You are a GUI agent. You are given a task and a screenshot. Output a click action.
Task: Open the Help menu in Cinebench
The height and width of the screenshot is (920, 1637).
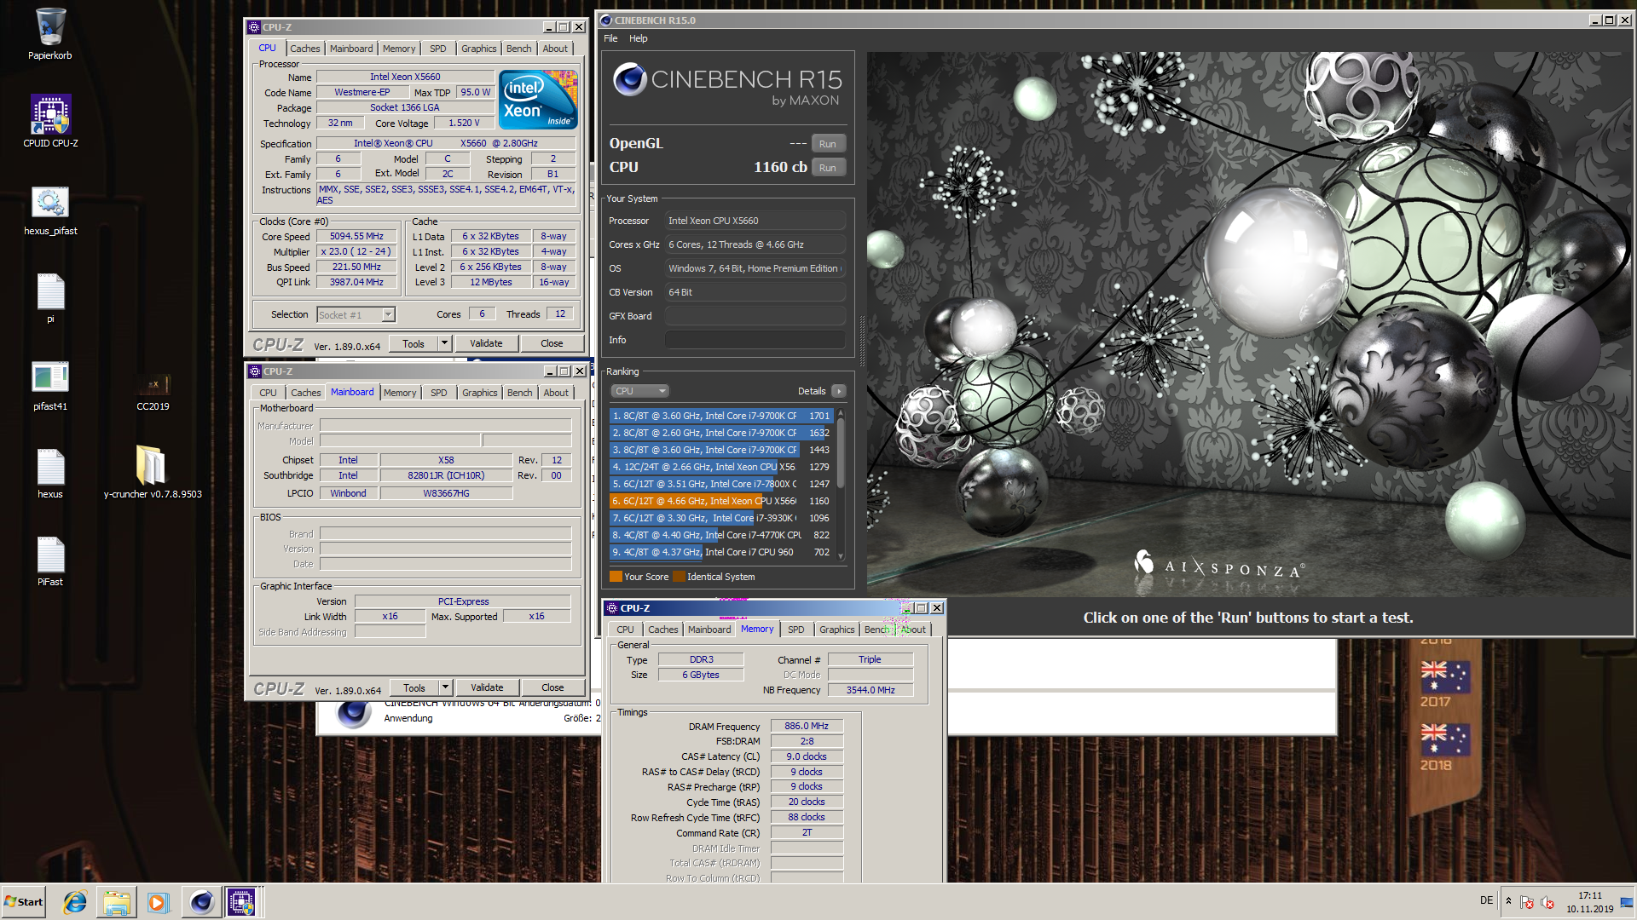(638, 38)
